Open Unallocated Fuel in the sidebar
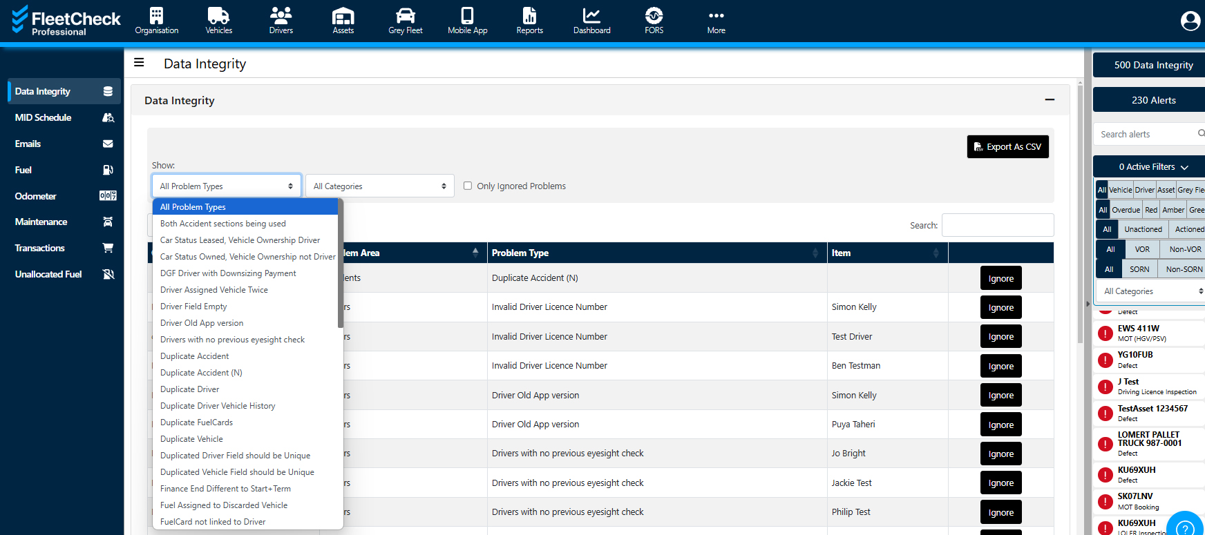The width and height of the screenshot is (1205, 535). pos(64,274)
